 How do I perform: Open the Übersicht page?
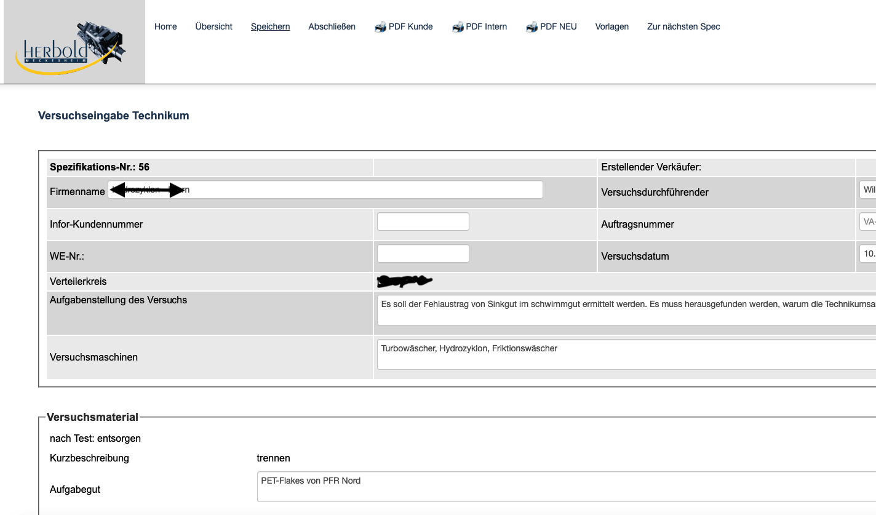click(x=213, y=26)
